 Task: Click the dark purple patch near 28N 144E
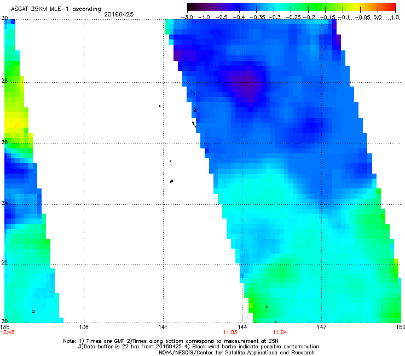point(248,84)
